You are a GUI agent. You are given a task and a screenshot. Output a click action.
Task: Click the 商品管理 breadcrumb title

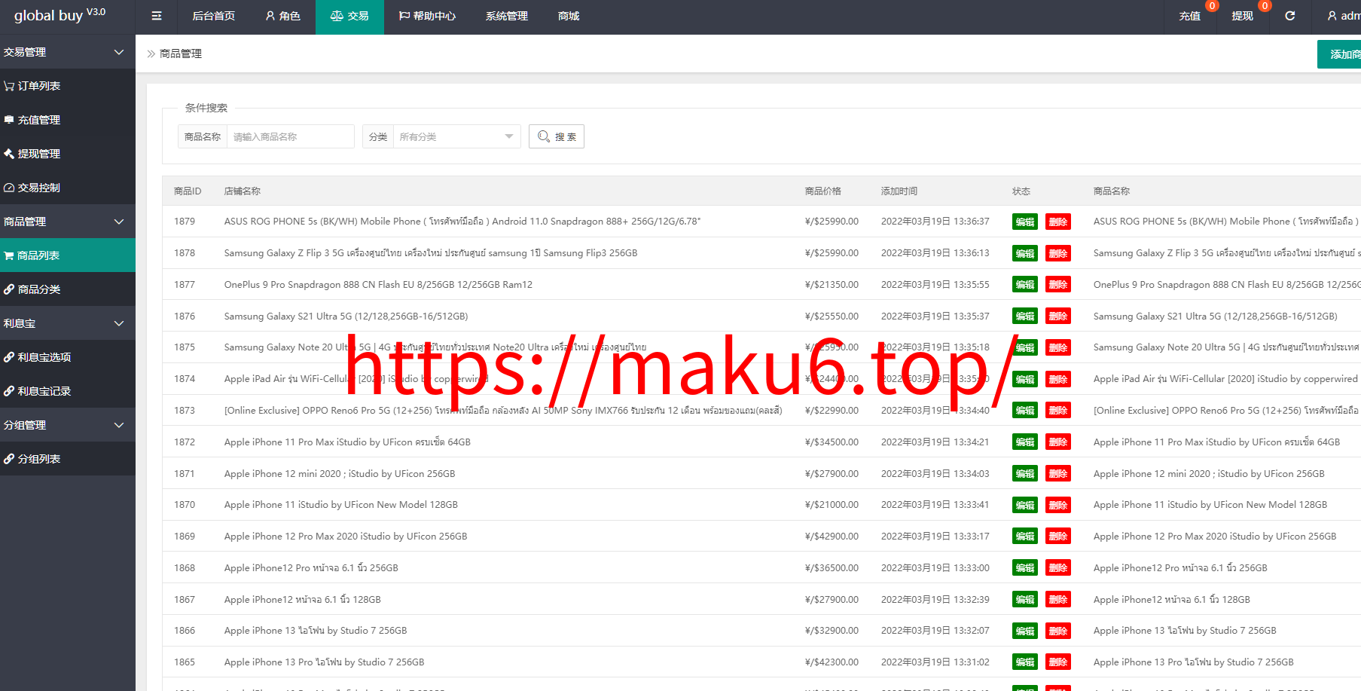[181, 54]
